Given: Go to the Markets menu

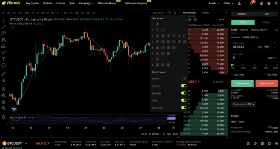Looking at the screenshot, I should (47, 3).
